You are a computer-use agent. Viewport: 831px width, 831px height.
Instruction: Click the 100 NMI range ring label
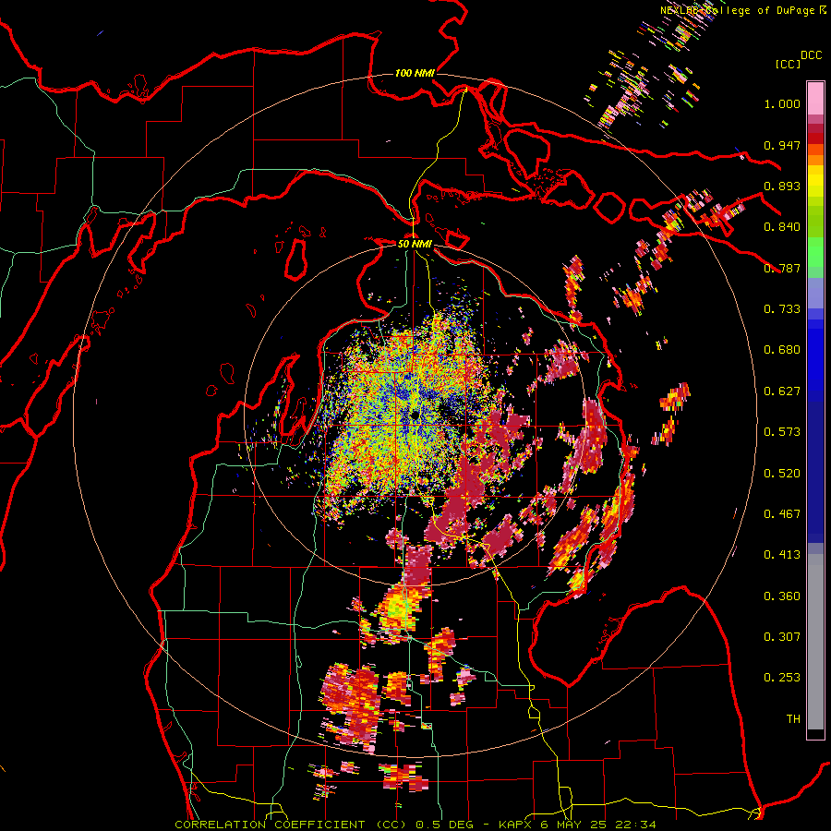[415, 73]
